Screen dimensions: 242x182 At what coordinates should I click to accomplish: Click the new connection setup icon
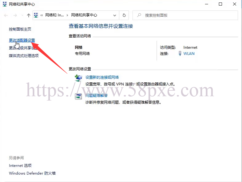[78, 78]
